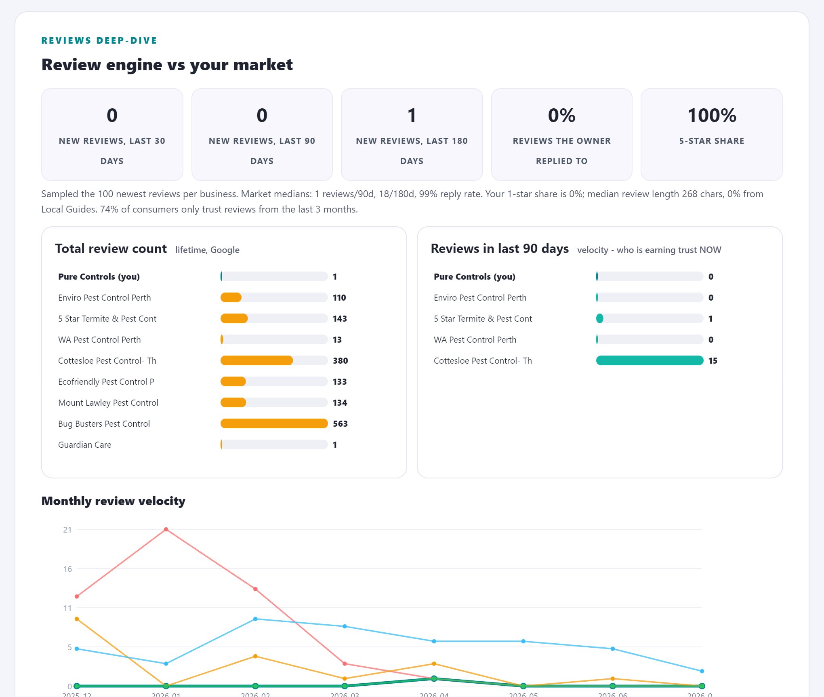The height and width of the screenshot is (697, 824).
Task: Click the 5 Star Termite teal bar showing 1
Action: click(600, 318)
